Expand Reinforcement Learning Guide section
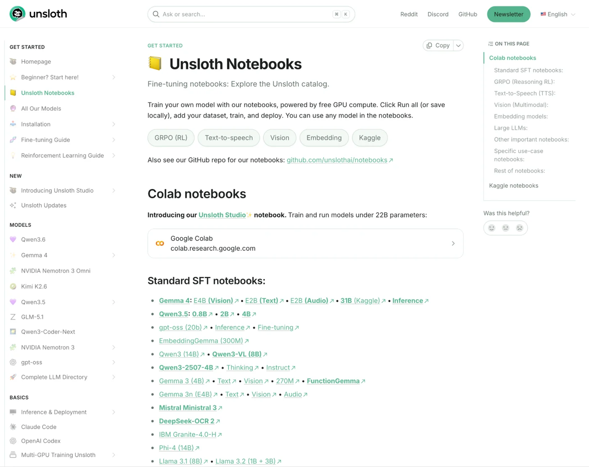Viewport: 589px width, 467px height. tap(114, 155)
